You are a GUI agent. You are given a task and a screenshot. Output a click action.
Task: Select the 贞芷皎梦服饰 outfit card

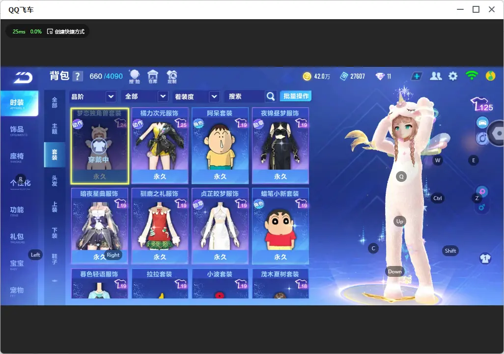click(220, 226)
